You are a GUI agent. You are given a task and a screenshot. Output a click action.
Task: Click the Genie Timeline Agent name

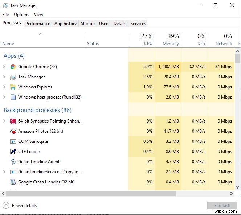tap(39, 162)
